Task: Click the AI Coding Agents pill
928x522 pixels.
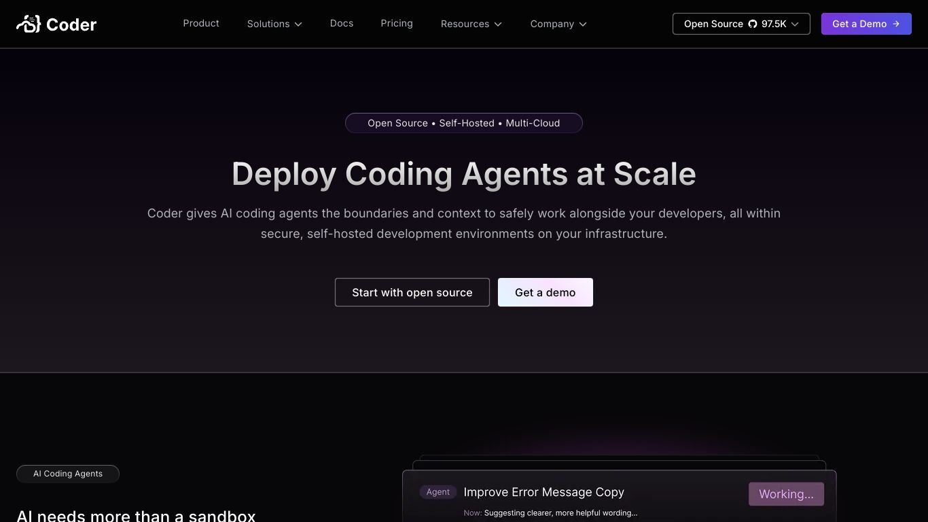Action: (x=68, y=474)
